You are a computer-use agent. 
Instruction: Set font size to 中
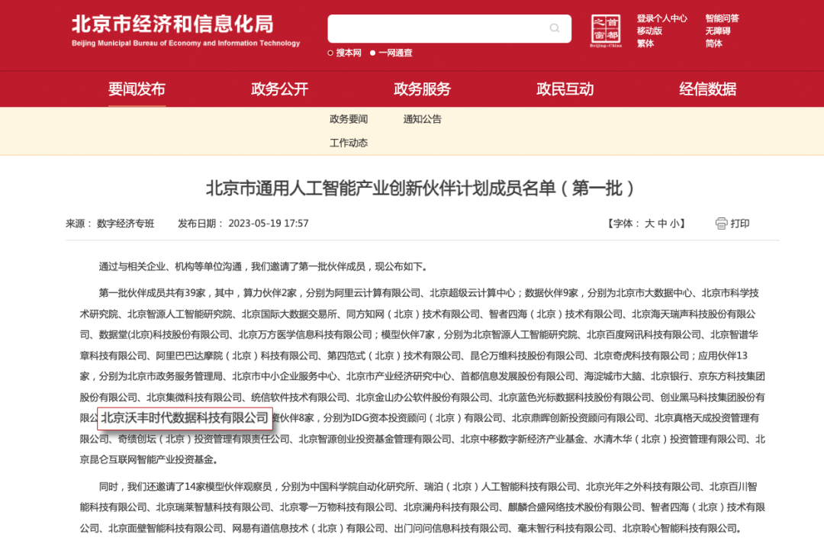662,224
